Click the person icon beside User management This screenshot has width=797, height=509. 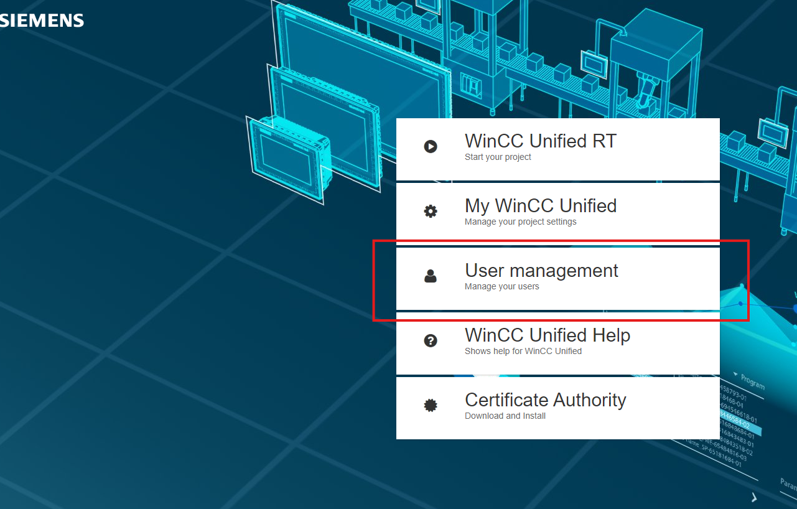(431, 276)
